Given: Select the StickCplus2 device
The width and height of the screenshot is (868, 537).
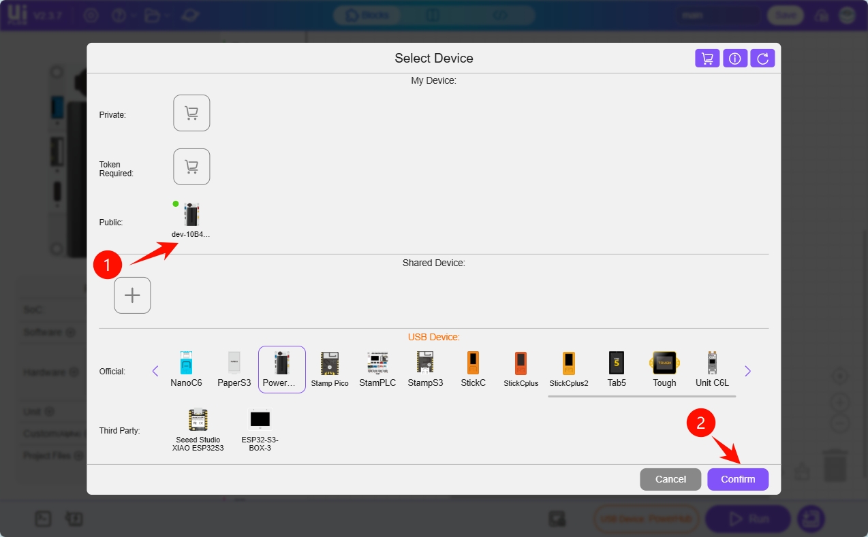Looking at the screenshot, I should tap(569, 370).
